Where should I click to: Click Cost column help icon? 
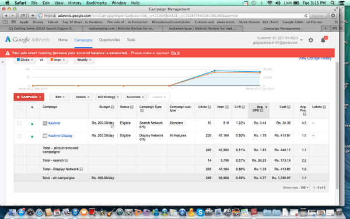tap(289, 107)
